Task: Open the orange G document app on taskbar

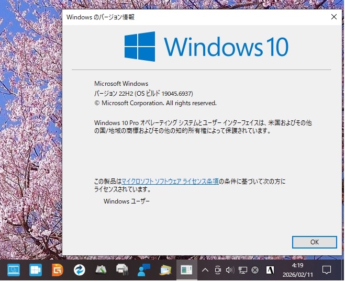Action: (57, 270)
